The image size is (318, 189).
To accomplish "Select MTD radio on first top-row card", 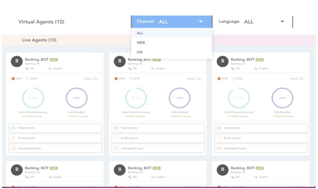I will coord(13,79).
